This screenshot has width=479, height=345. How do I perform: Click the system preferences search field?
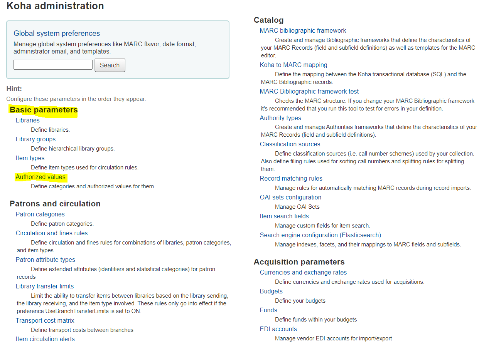pyautogui.click(x=53, y=65)
